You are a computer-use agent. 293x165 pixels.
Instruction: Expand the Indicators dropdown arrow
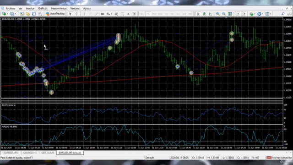click(255, 14)
